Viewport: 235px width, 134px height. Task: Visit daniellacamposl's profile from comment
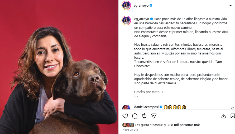[146, 107]
